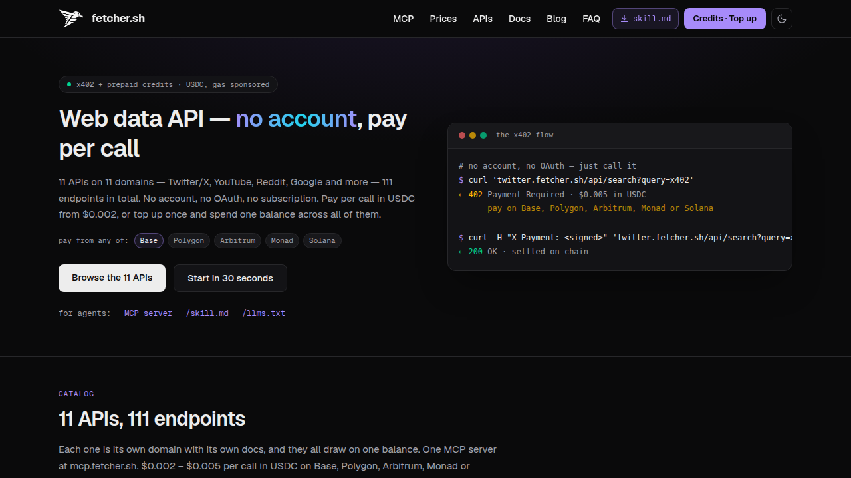Download skill.md from the header button
The width and height of the screenshot is (851, 478).
[646, 19]
